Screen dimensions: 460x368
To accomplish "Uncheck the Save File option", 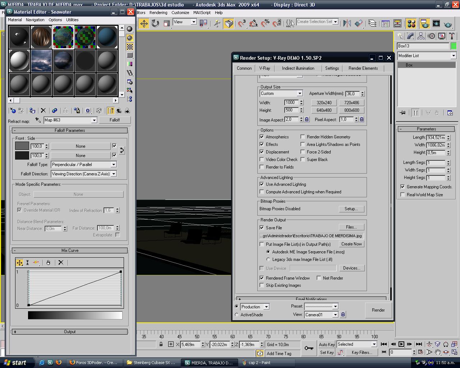I will [x=262, y=227].
